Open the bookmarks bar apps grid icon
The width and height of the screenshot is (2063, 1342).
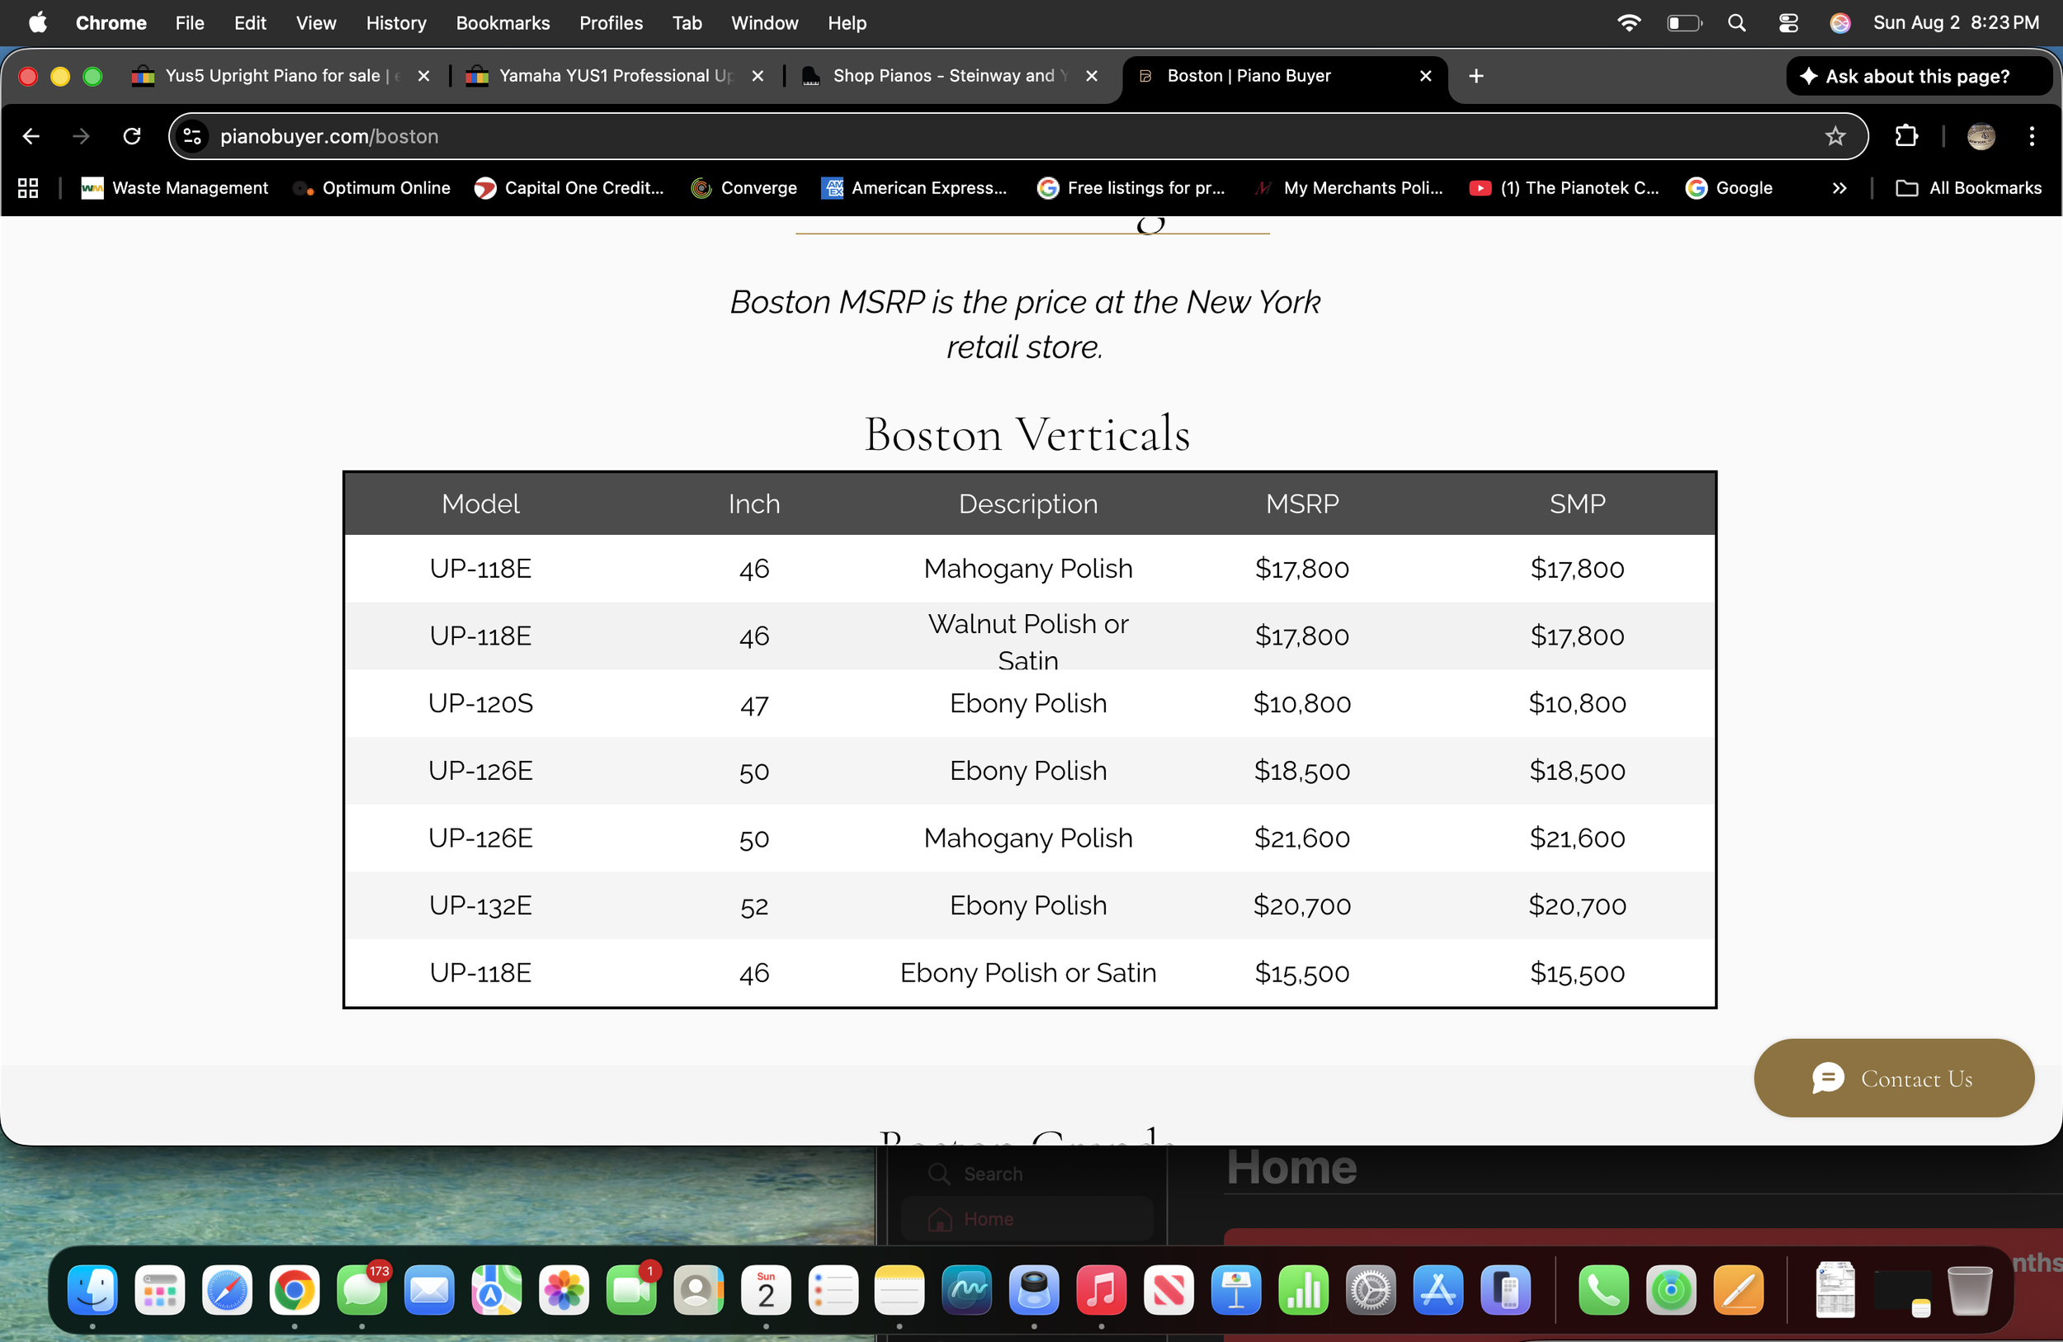(28, 188)
